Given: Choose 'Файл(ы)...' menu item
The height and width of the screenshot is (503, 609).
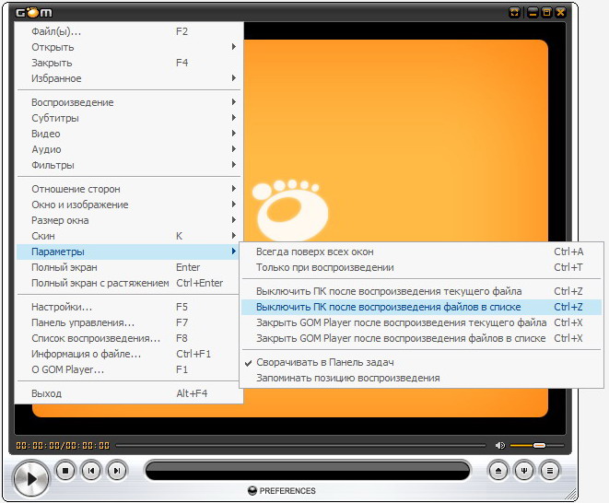Looking at the screenshot, I should [x=128, y=31].
